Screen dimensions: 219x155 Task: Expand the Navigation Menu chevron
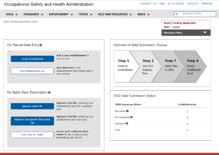click(x=205, y=32)
